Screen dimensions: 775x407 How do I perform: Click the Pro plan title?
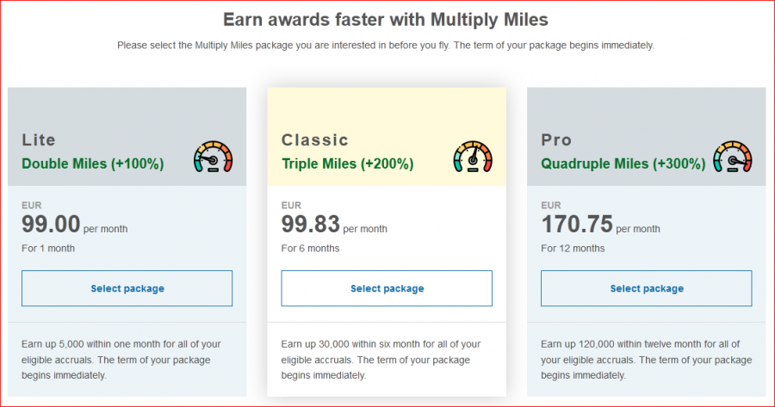coord(556,139)
